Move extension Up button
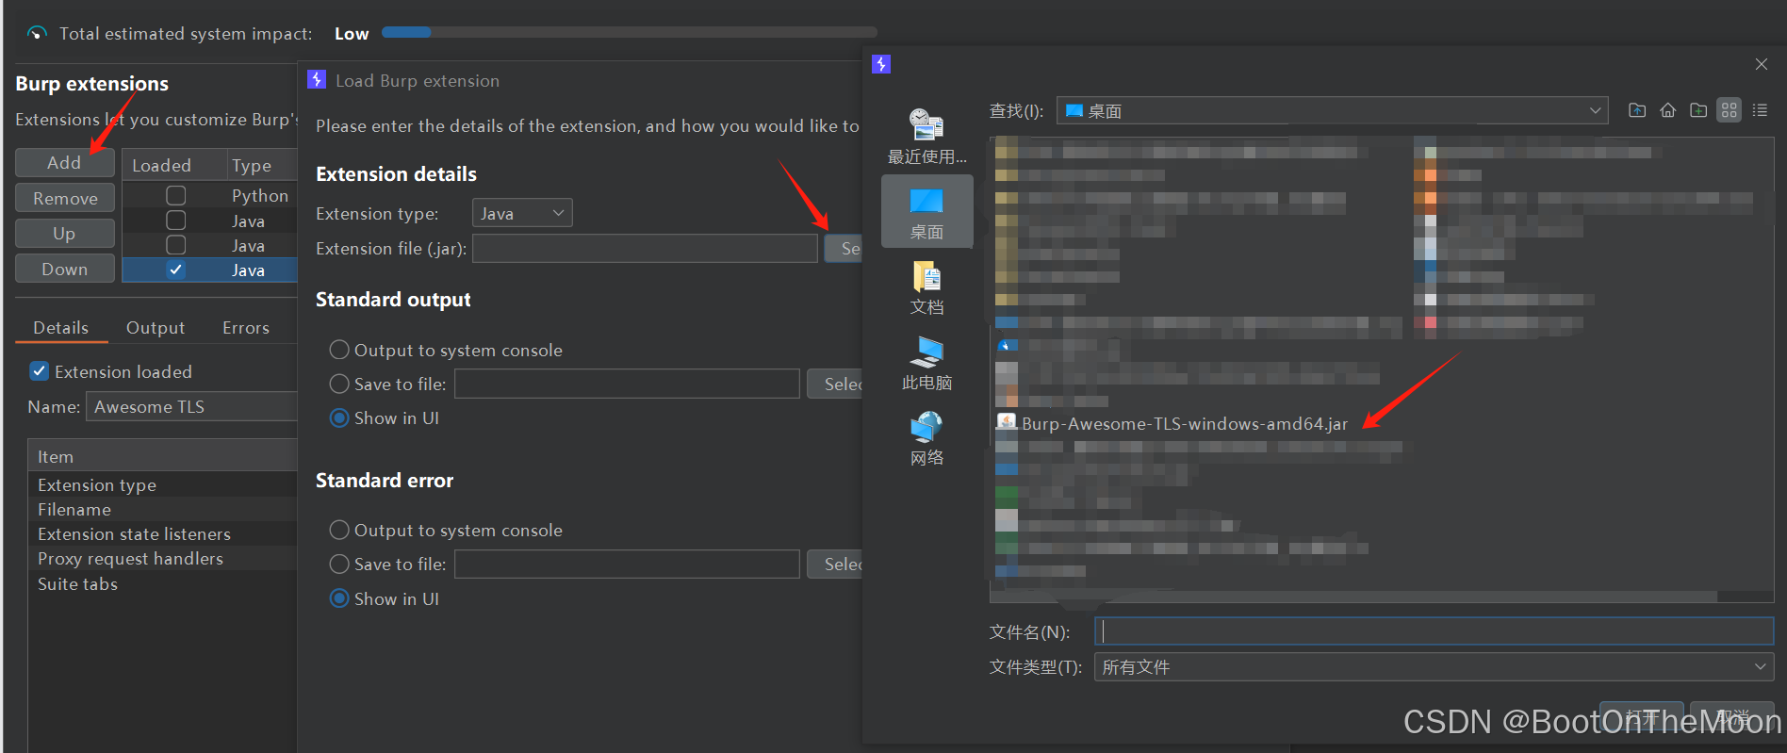This screenshot has height=753, width=1787. click(x=64, y=233)
